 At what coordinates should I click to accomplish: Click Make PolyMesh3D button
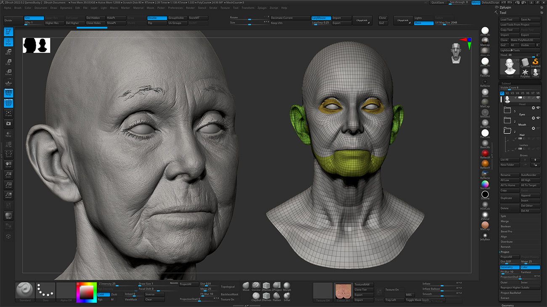[x=525, y=40]
